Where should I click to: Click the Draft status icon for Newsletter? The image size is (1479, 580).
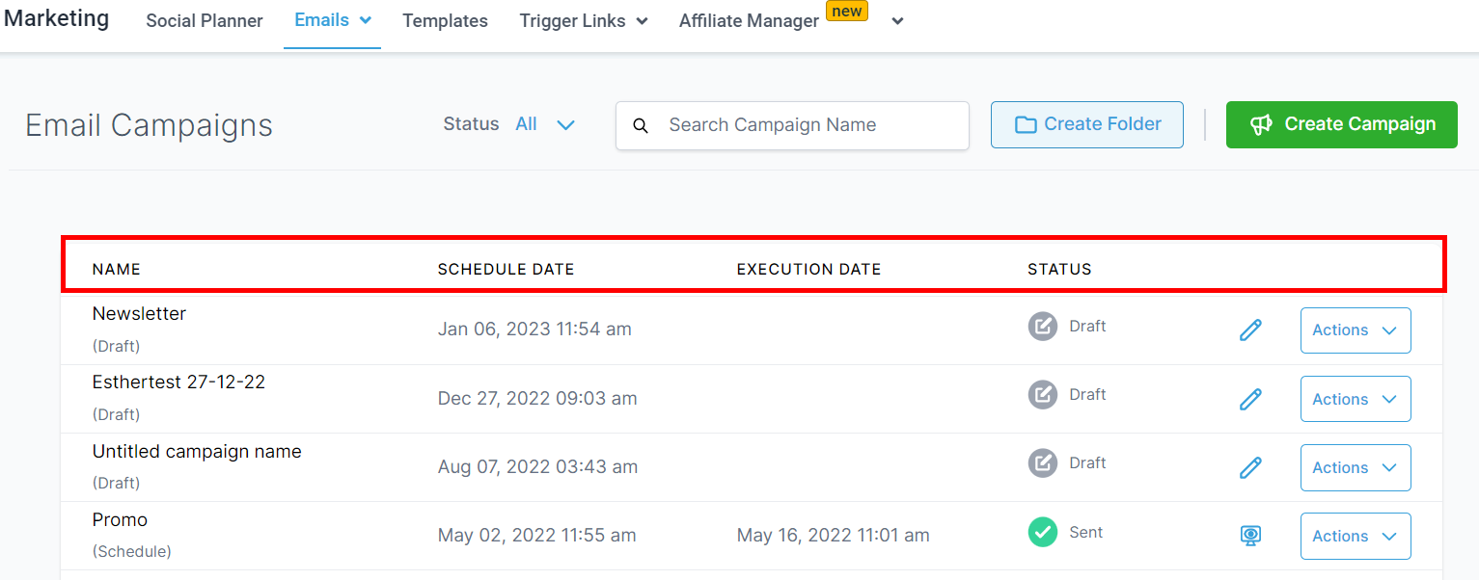click(1043, 327)
